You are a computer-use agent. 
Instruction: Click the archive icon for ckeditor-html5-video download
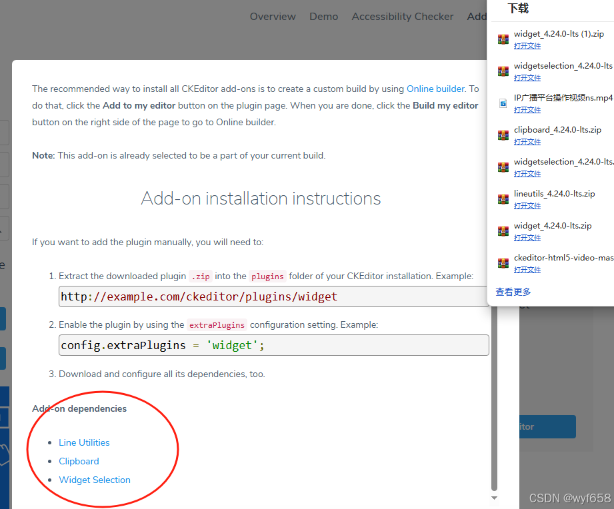(503, 263)
